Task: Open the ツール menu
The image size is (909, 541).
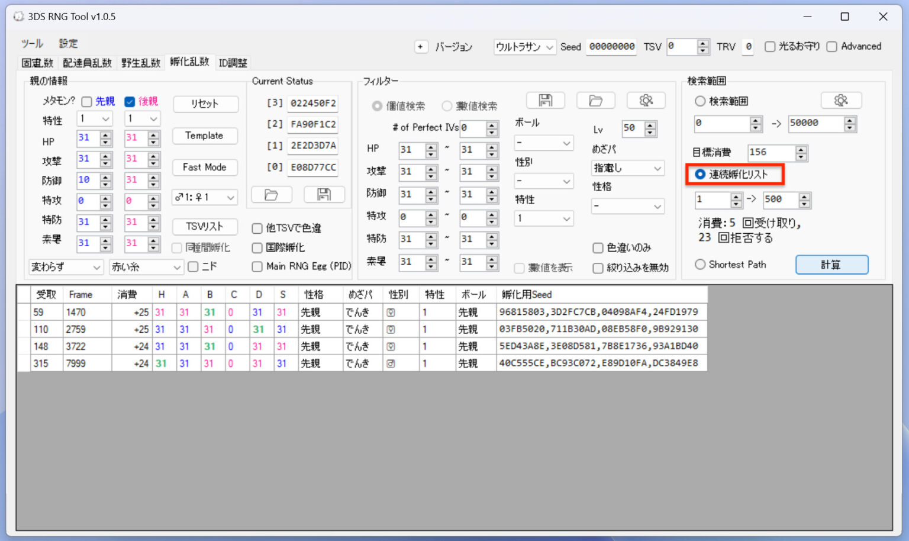Action: pos(33,44)
